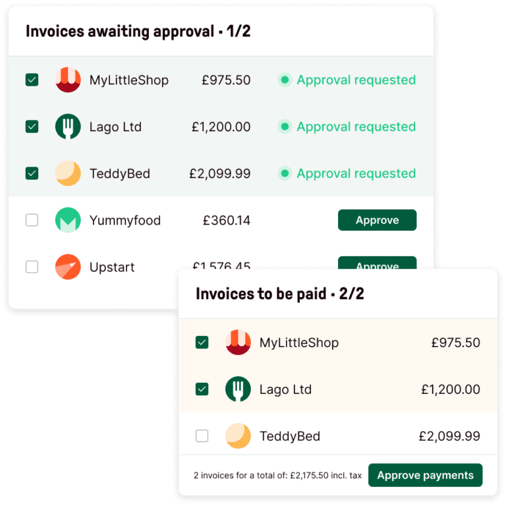Click the Approve payments button

tap(426, 475)
